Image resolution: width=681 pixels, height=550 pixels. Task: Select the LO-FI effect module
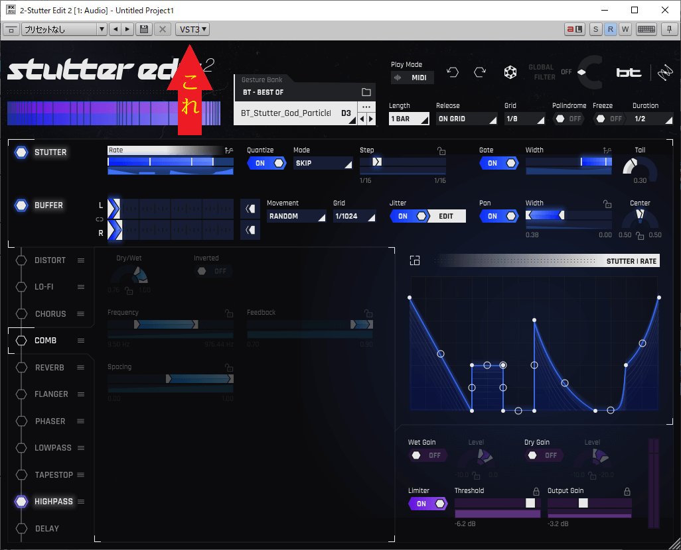44,287
